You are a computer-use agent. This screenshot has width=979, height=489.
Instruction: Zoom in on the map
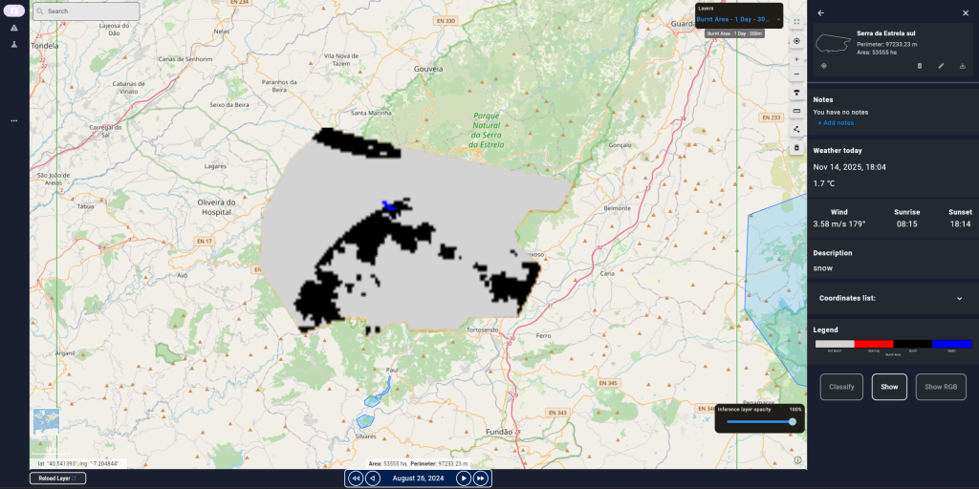[x=796, y=59]
